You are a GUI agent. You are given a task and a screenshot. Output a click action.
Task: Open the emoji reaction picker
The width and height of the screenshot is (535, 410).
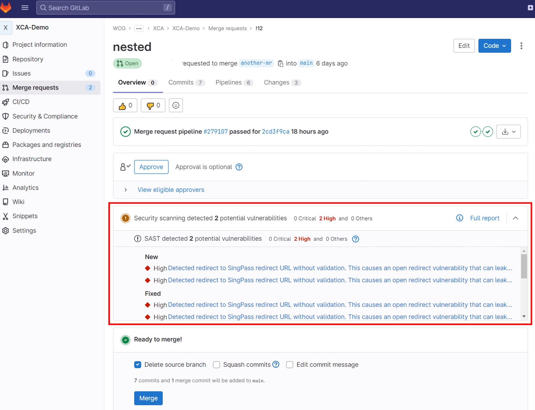175,105
